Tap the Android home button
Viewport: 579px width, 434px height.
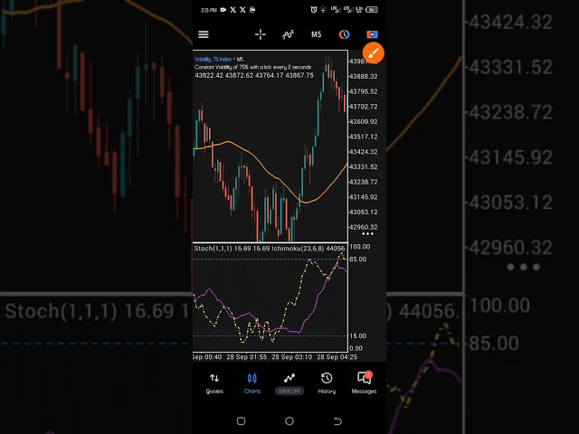(x=289, y=421)
